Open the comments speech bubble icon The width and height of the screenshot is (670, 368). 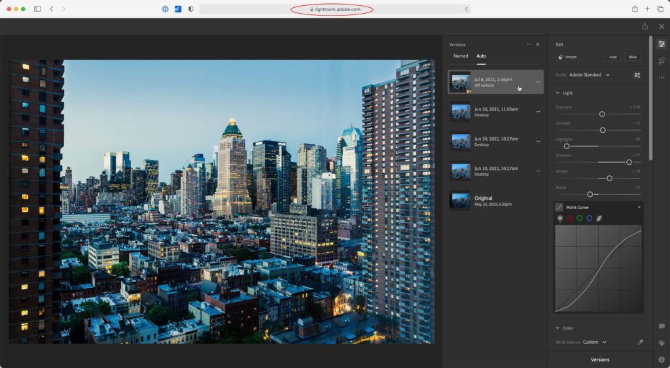click(x=661, y=327)
